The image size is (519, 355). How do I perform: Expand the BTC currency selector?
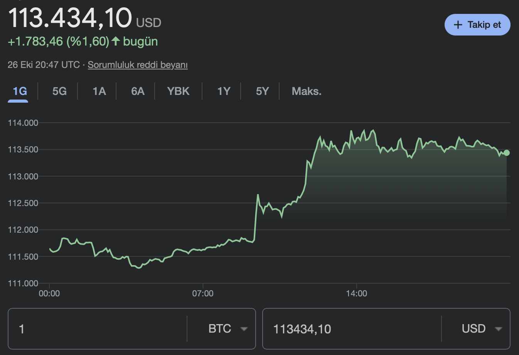(220, 329)
